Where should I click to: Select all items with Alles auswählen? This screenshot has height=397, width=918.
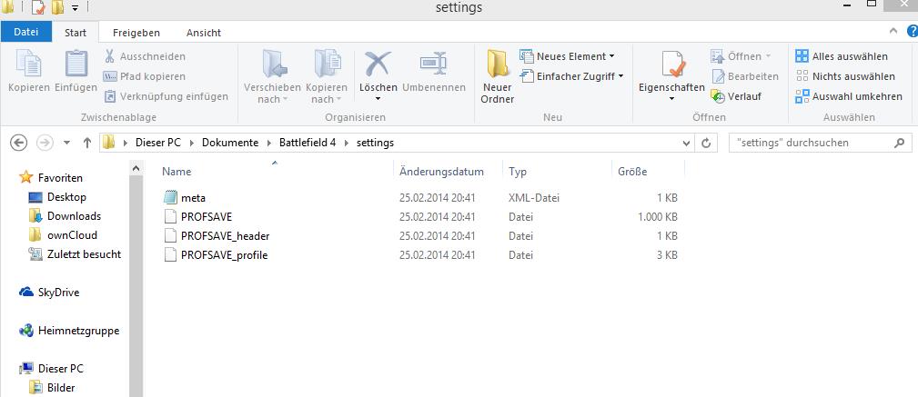(841, 56)
